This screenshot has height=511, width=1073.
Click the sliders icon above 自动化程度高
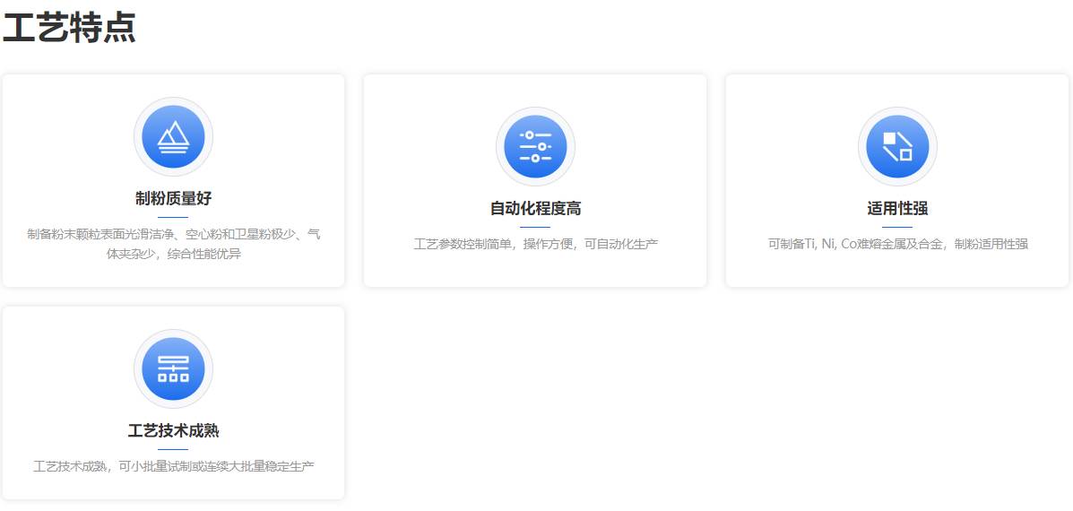(x=535, y=147)
